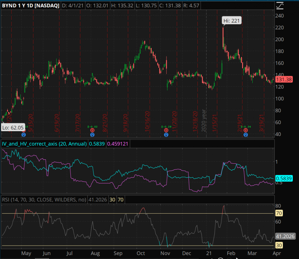This screenshot has width=299, height=259.
Task: Click red phone icon below $-0.28 label
Action: coord(166,130)
